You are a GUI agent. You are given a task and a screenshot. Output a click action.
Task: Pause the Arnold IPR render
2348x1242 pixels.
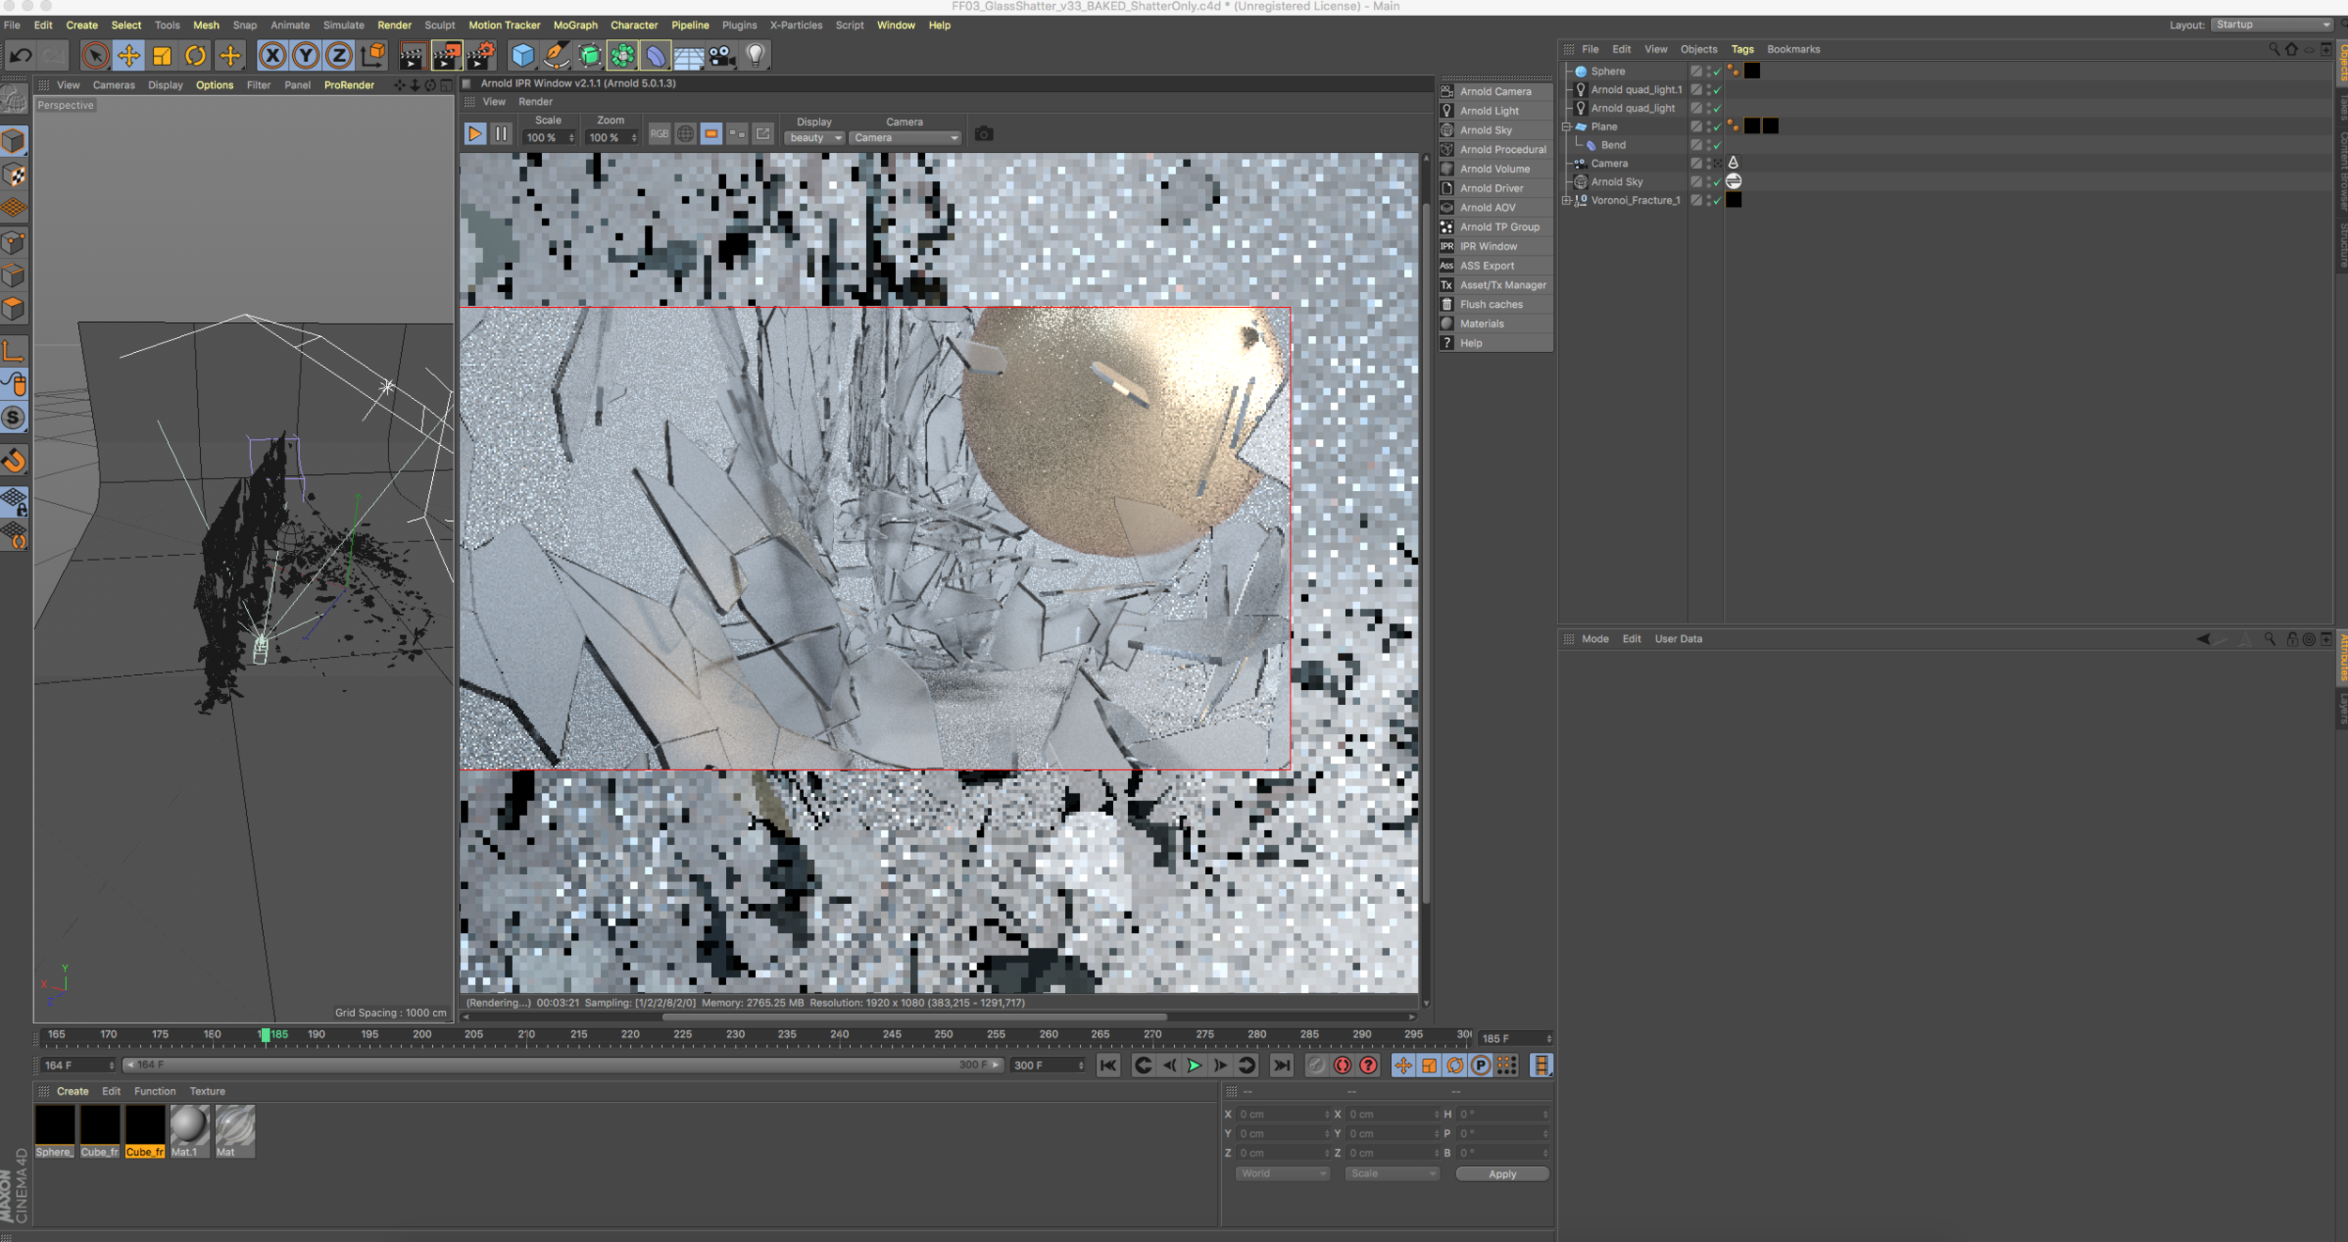[502, 134]
